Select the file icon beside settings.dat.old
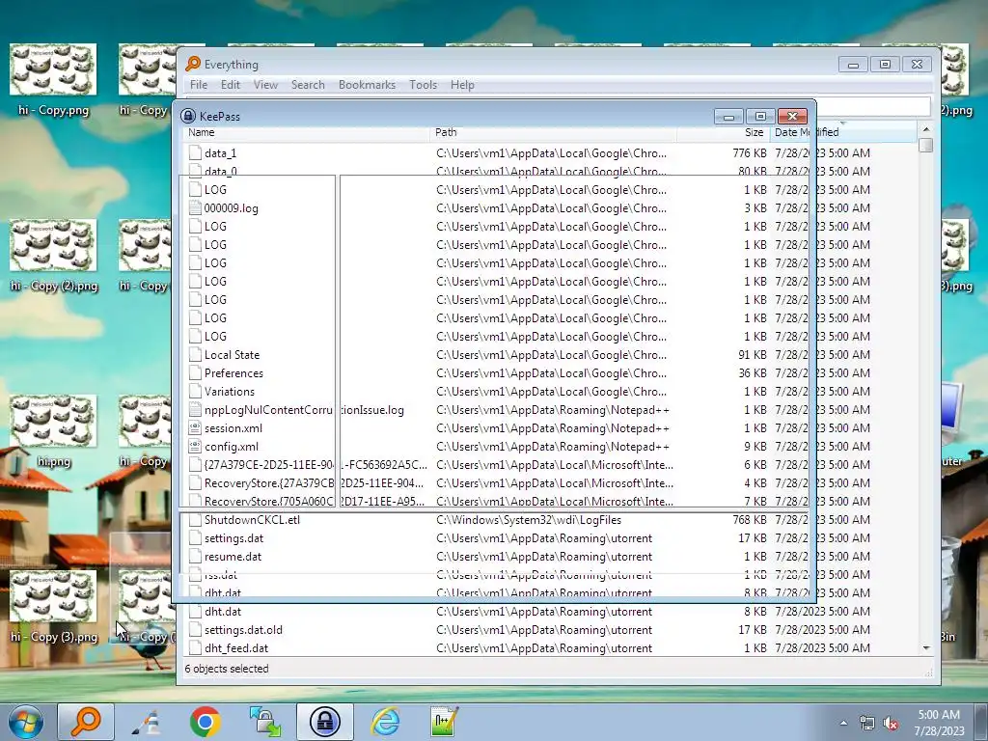The height and width of the screenshot is (741, 988). coord(195,629)
